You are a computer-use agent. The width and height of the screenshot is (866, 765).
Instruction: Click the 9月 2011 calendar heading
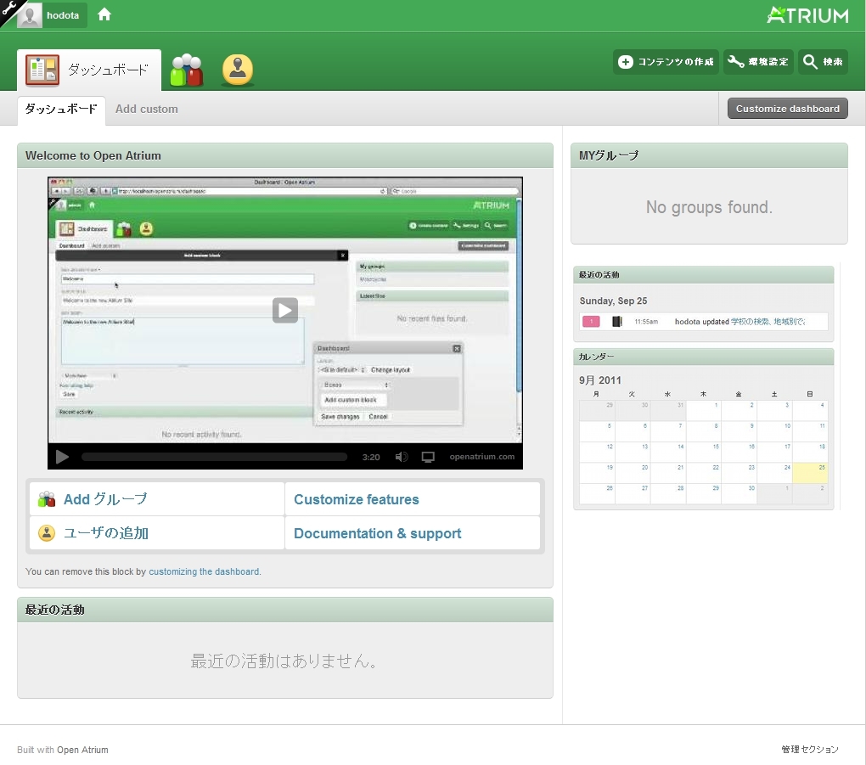[599, 380]
